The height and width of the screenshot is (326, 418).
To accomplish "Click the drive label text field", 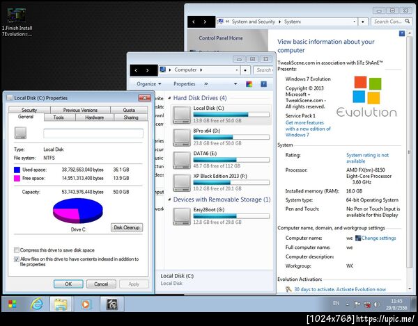I will click(x=93, y=133).
